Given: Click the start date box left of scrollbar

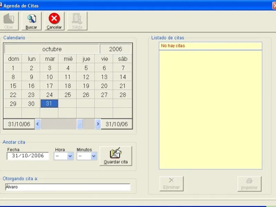Looking at the screenshot, I should (19, 124).
